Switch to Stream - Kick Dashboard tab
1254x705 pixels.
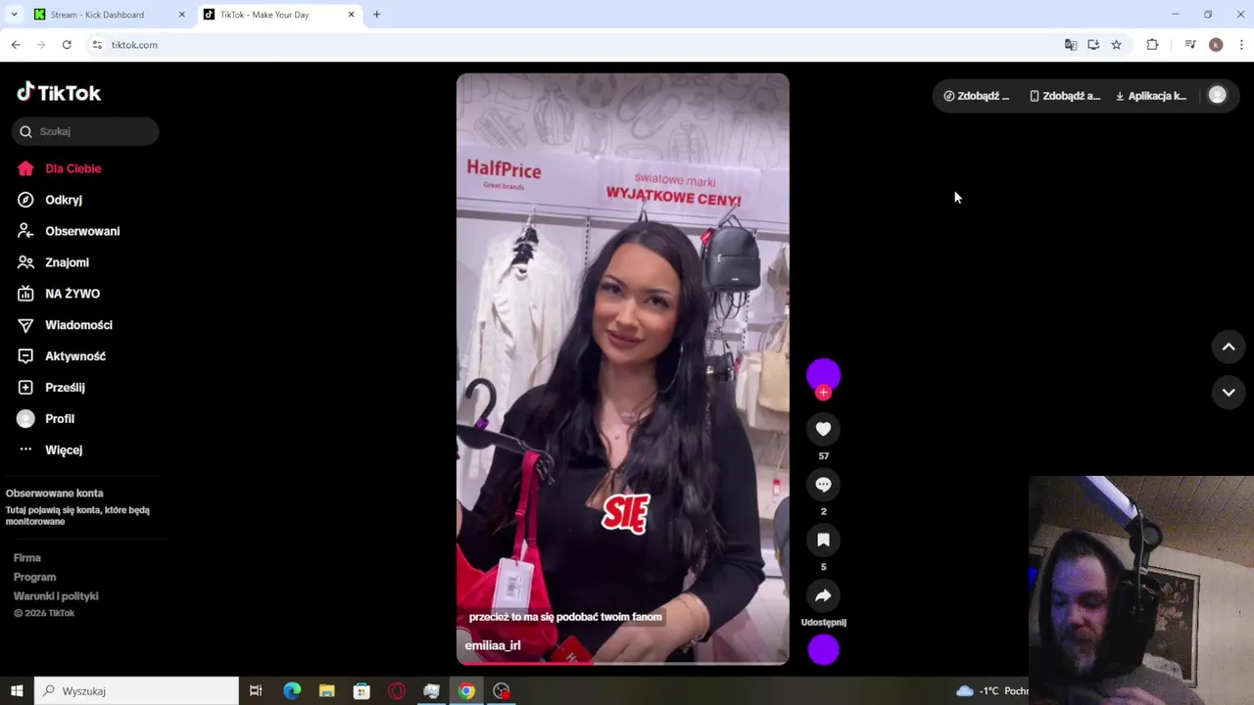(x=109, y=15)
